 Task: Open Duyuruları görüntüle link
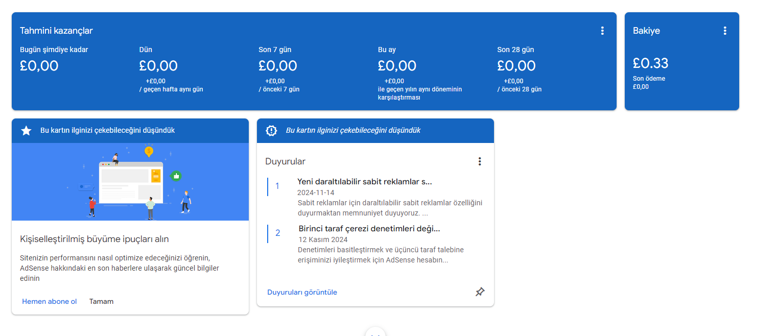(x=302, y=292)
